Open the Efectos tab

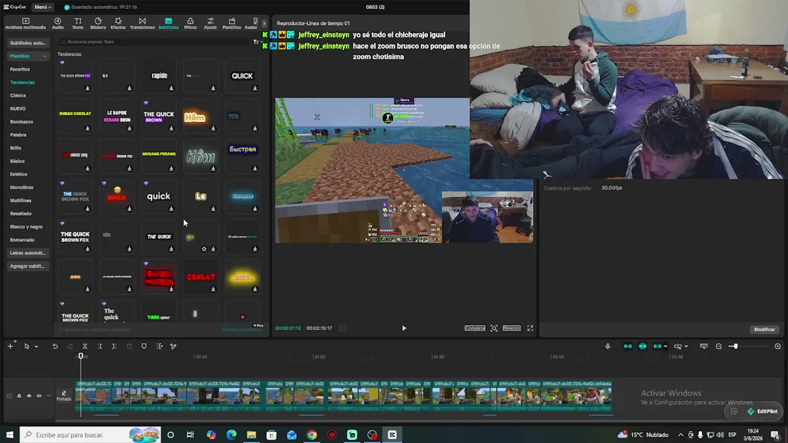[118, 23]
